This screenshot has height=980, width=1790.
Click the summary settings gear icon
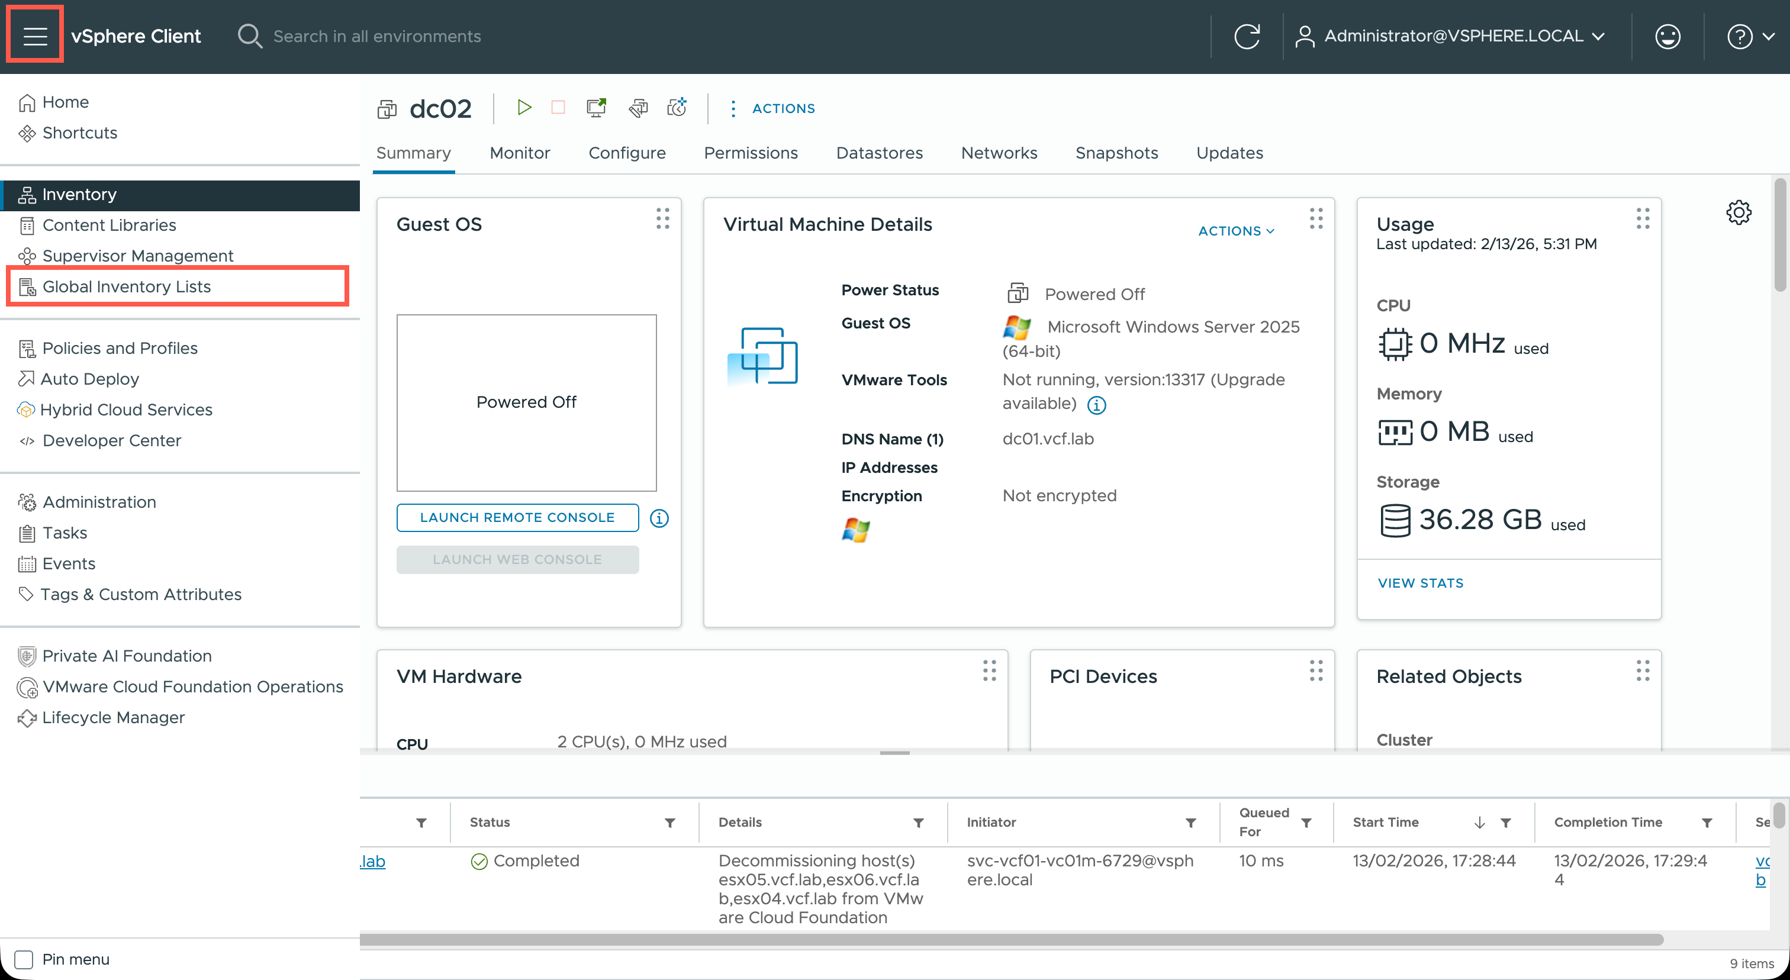1738,212
